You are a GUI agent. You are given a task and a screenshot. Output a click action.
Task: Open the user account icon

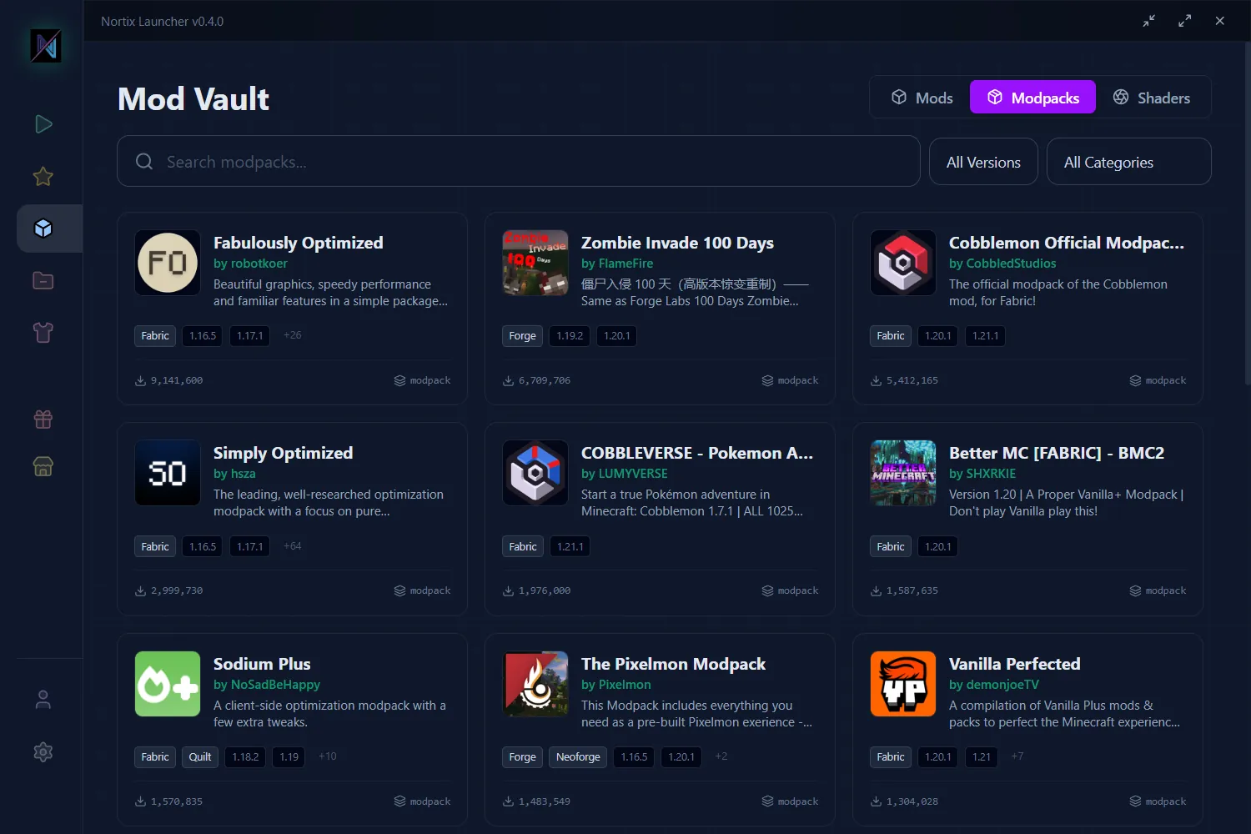click(x=43, y=700)
